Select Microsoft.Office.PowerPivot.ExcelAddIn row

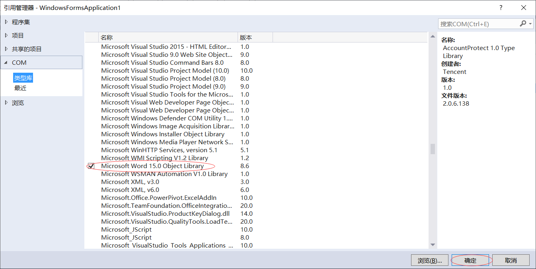click(x=256, y=198)
